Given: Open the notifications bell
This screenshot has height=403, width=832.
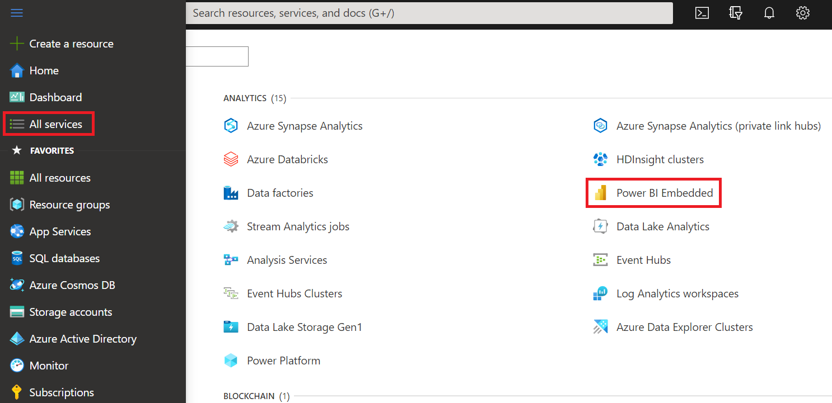Looking at the screenshot, I should [x=769, y=13].
